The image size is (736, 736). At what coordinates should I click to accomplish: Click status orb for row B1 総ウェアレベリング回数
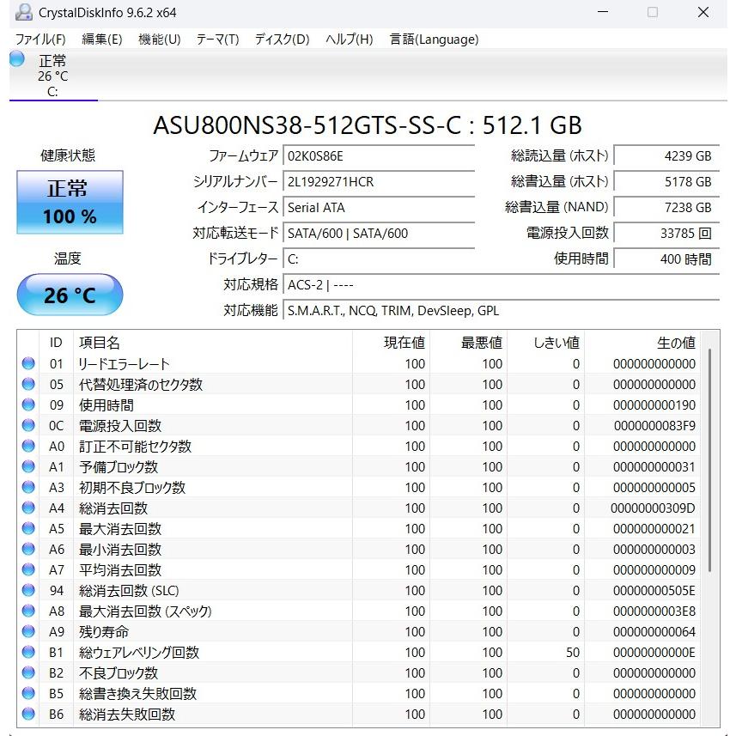coord(28,652)
